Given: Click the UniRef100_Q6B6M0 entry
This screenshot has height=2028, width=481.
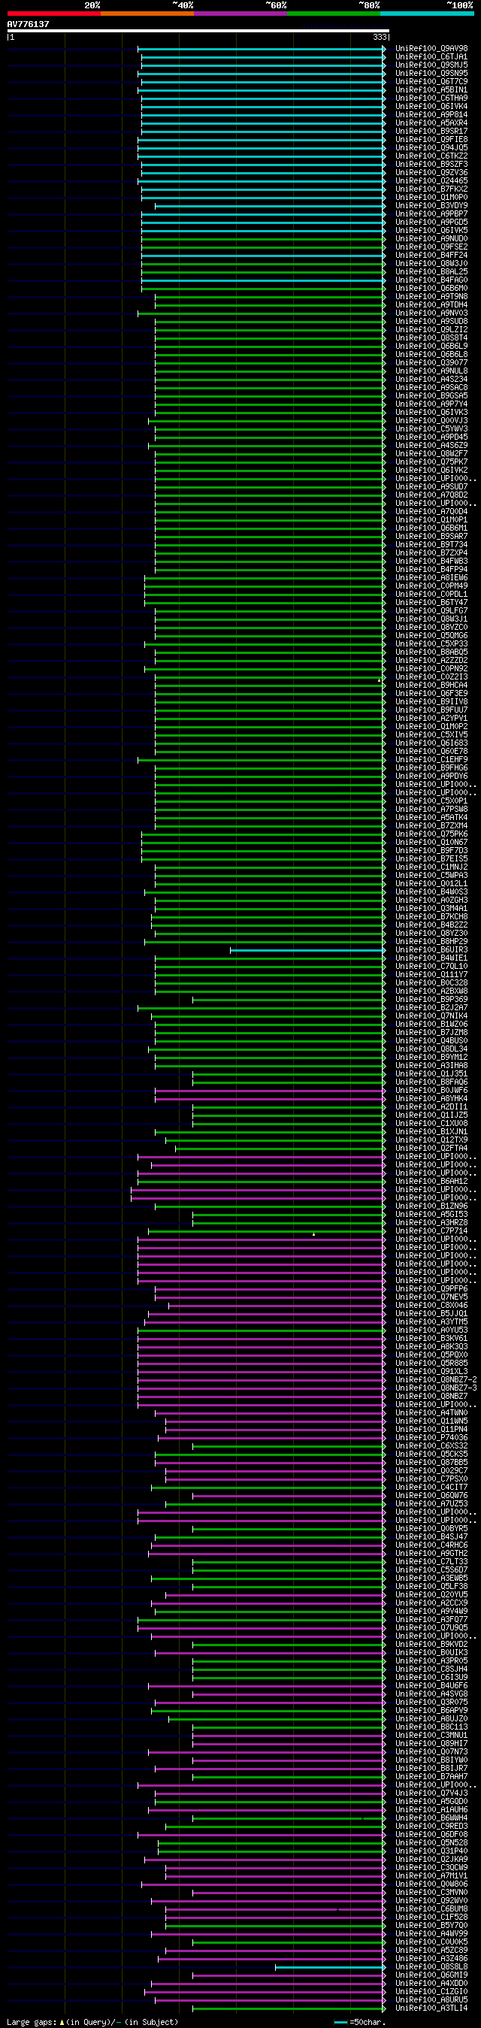Looking at the screenshot, I should [431, 289].
